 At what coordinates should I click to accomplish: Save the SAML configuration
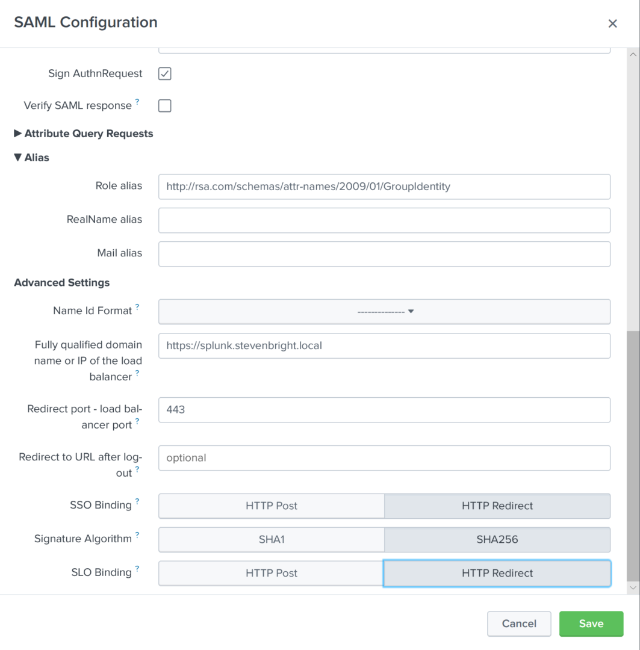pyautogui.click(x=591, y=624)
